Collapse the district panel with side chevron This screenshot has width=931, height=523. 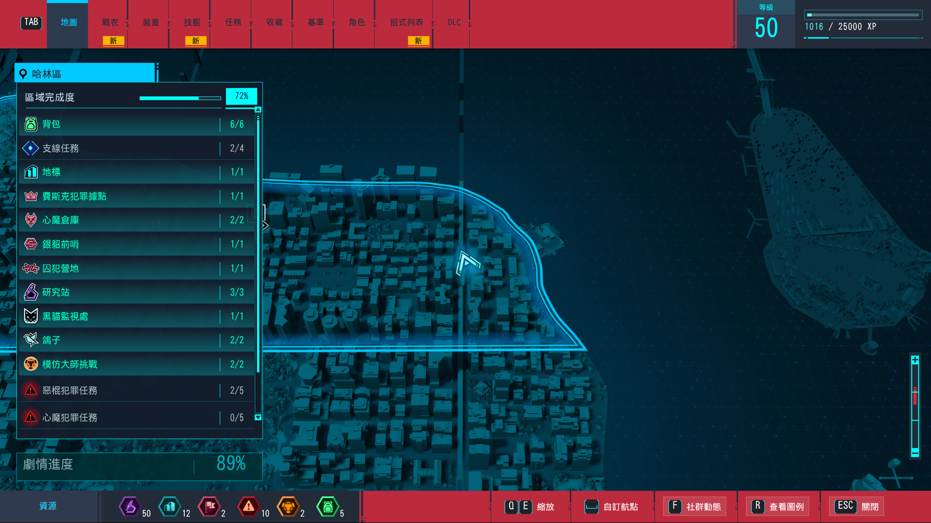[x=266, y=225]
